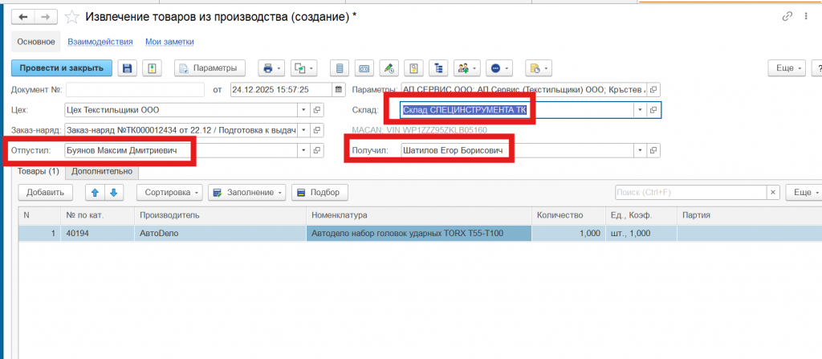Open the Сортировка dropdown menu

pos(169,193)
